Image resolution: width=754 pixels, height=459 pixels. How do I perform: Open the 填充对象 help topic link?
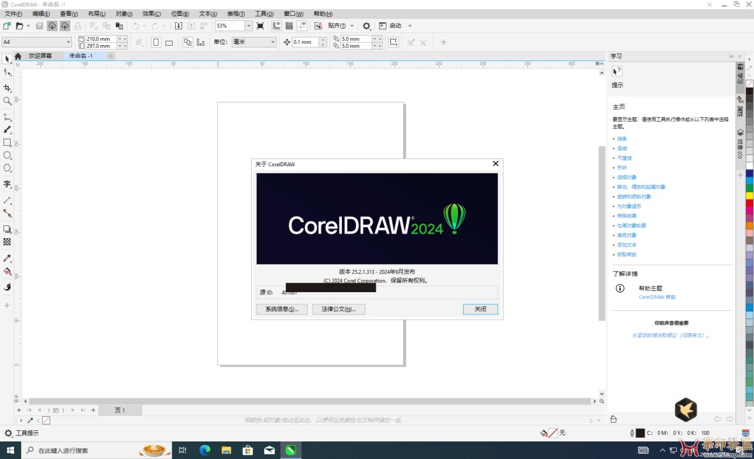click(x=626, y=235)
